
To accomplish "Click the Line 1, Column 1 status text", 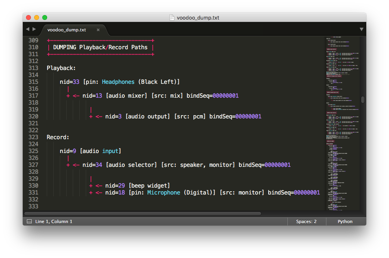I will pos(54,221).
